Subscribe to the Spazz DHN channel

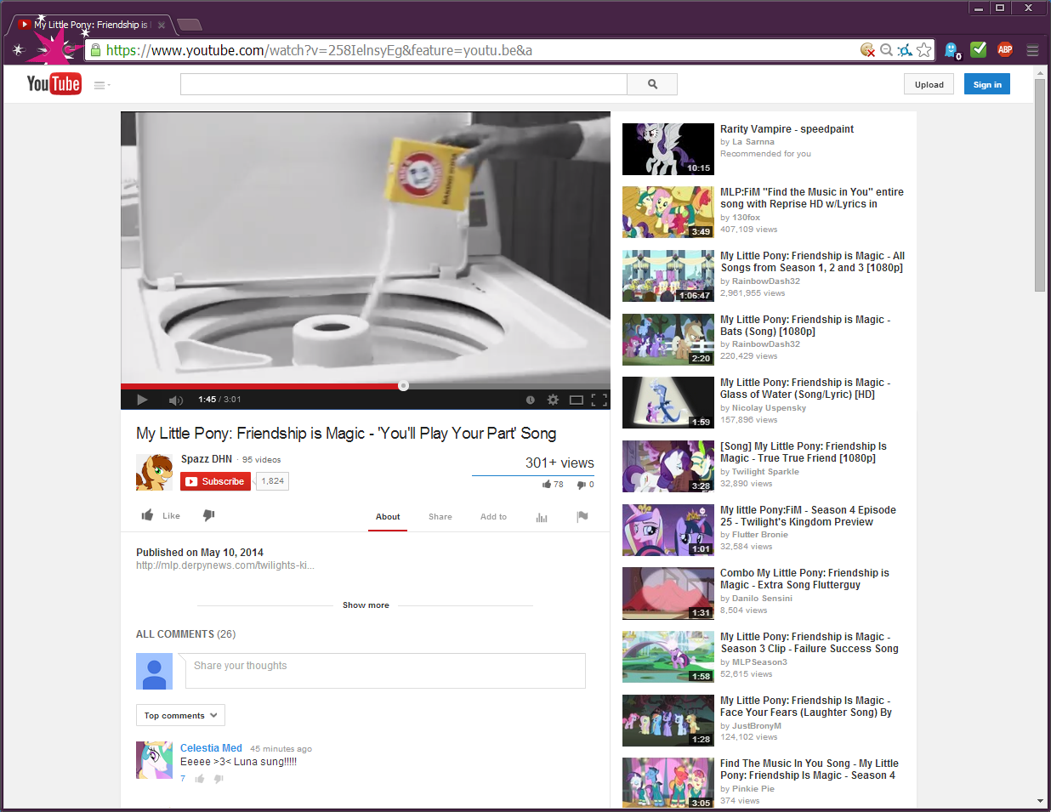coord(215,481)
